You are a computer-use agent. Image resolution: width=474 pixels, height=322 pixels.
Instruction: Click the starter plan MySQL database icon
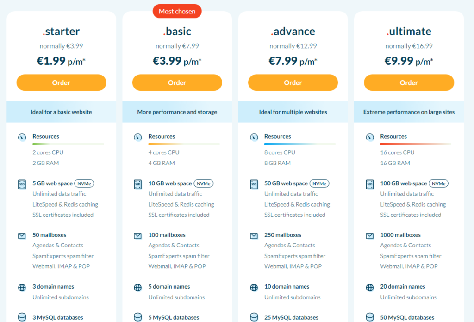tap(22, 317)
